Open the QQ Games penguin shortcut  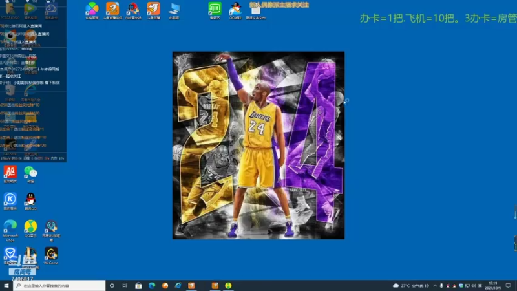[x=235, y=10]
